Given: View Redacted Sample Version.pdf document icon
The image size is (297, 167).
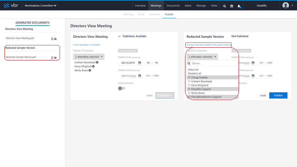Looking at the screenshot, I should coord(52,57).
